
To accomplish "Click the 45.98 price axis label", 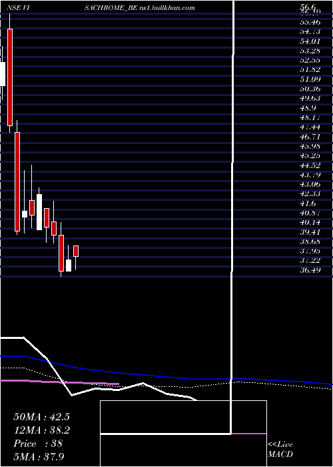I will click(310, 146).
